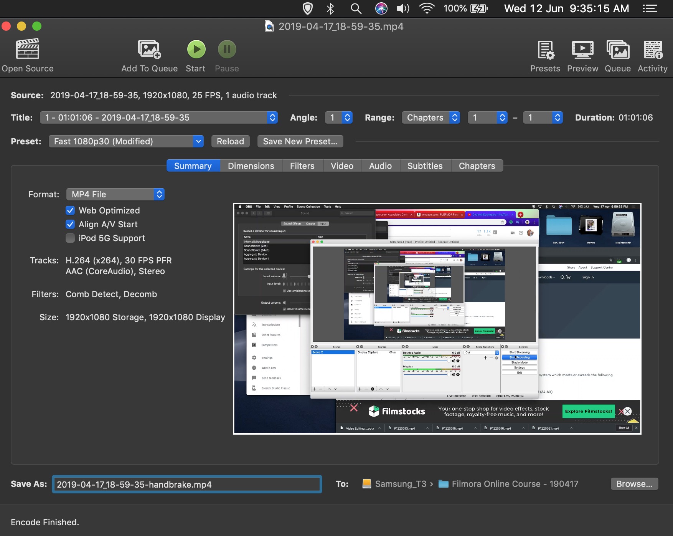The height and width of the screenshot is (536, 673).
Task: Click the Filmora Online Course folder icon
Action: (444, 484)
